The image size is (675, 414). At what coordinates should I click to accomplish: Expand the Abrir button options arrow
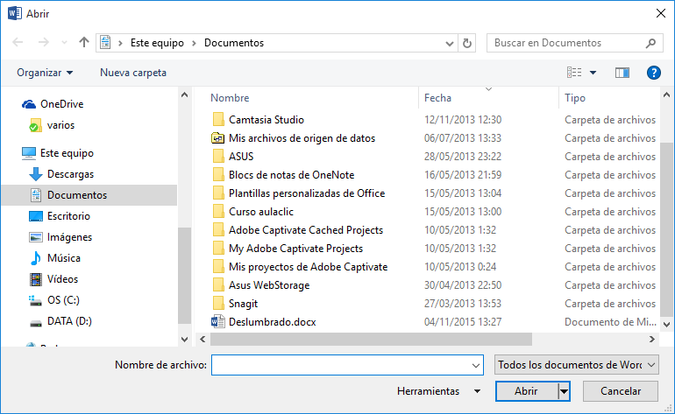(564, 391)
